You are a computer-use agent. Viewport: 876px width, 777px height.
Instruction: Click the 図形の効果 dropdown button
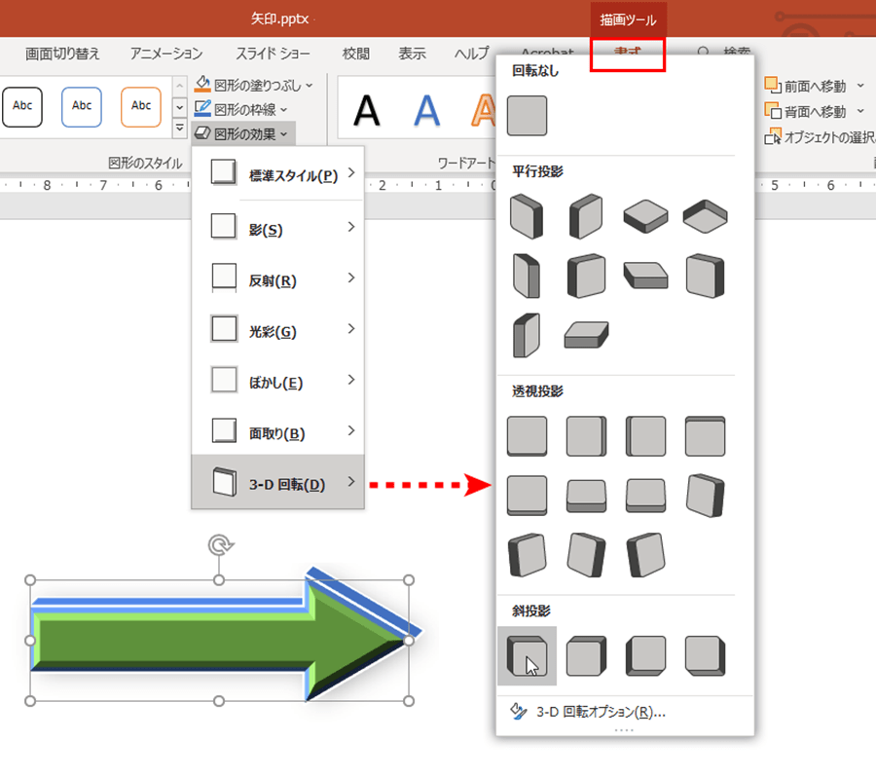tap(241, 132)
